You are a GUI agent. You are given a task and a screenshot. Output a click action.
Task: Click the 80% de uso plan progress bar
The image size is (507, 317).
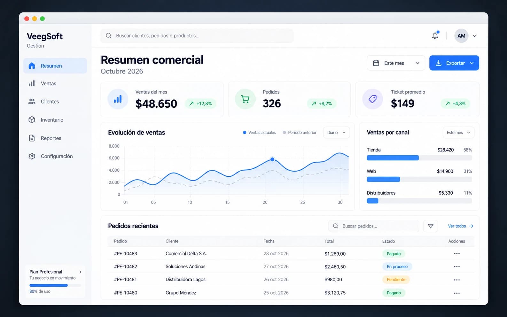tap(55, 285)
